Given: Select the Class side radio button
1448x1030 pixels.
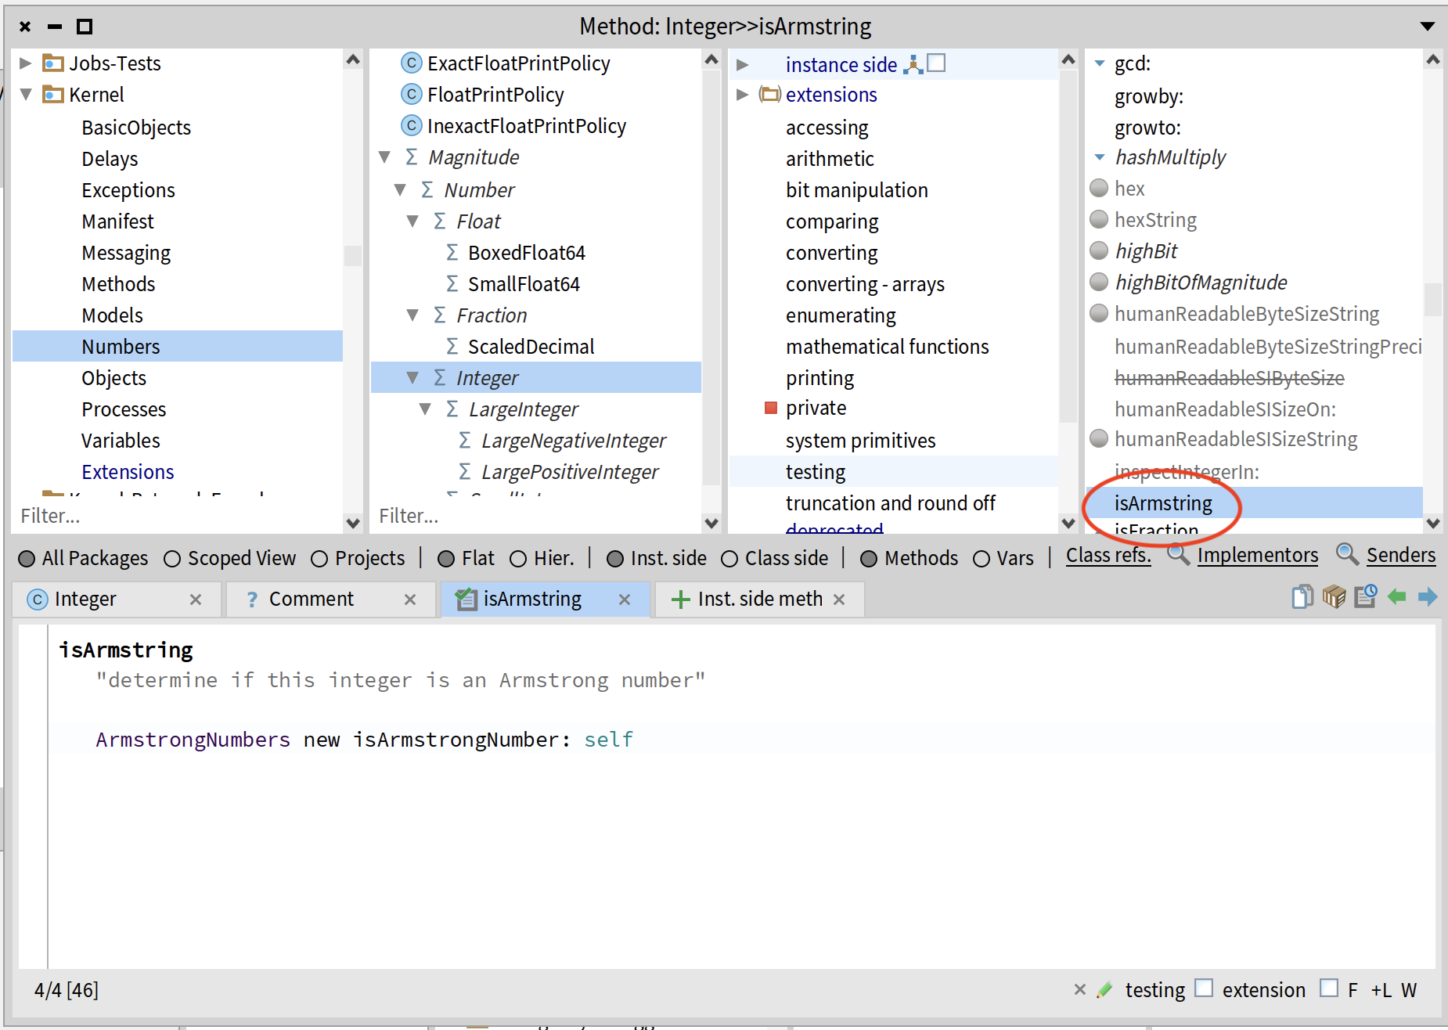Looking at the screenshot, I should [x=729, y=558].
